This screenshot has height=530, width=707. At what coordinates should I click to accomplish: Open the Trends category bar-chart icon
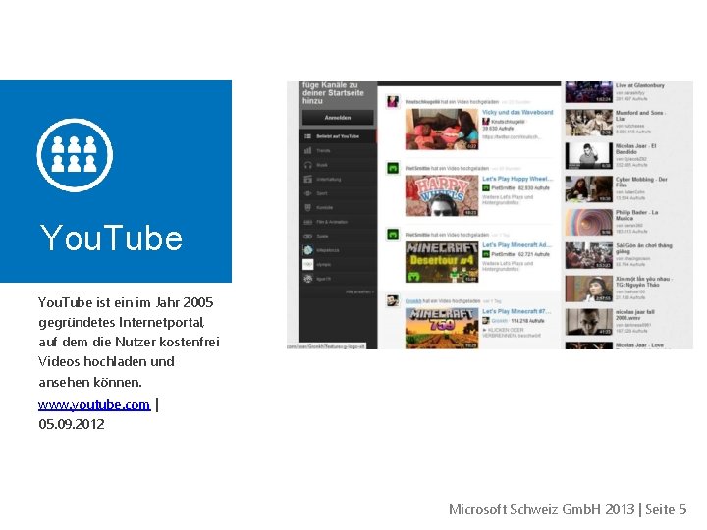pyautogui.click(x=308, y=150)
